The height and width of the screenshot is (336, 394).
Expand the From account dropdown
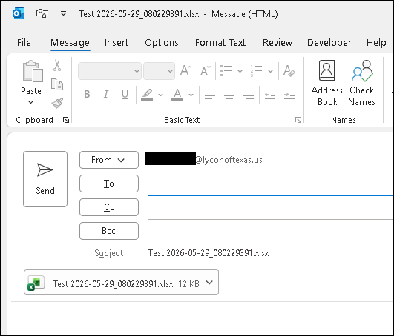[x=109, y=160]
